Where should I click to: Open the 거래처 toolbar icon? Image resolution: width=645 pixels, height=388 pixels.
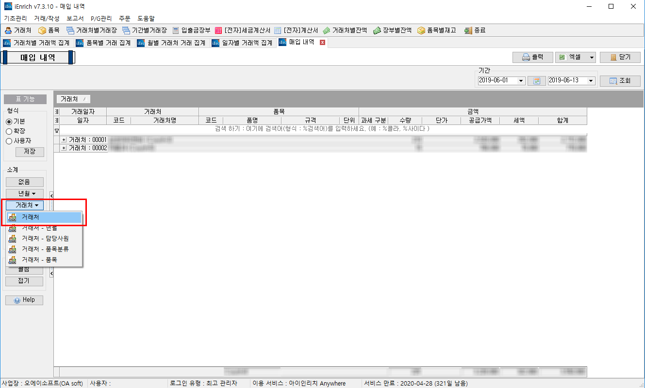tap(8, 31)
